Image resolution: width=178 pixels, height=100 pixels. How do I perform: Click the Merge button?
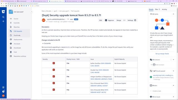(119, 20)
